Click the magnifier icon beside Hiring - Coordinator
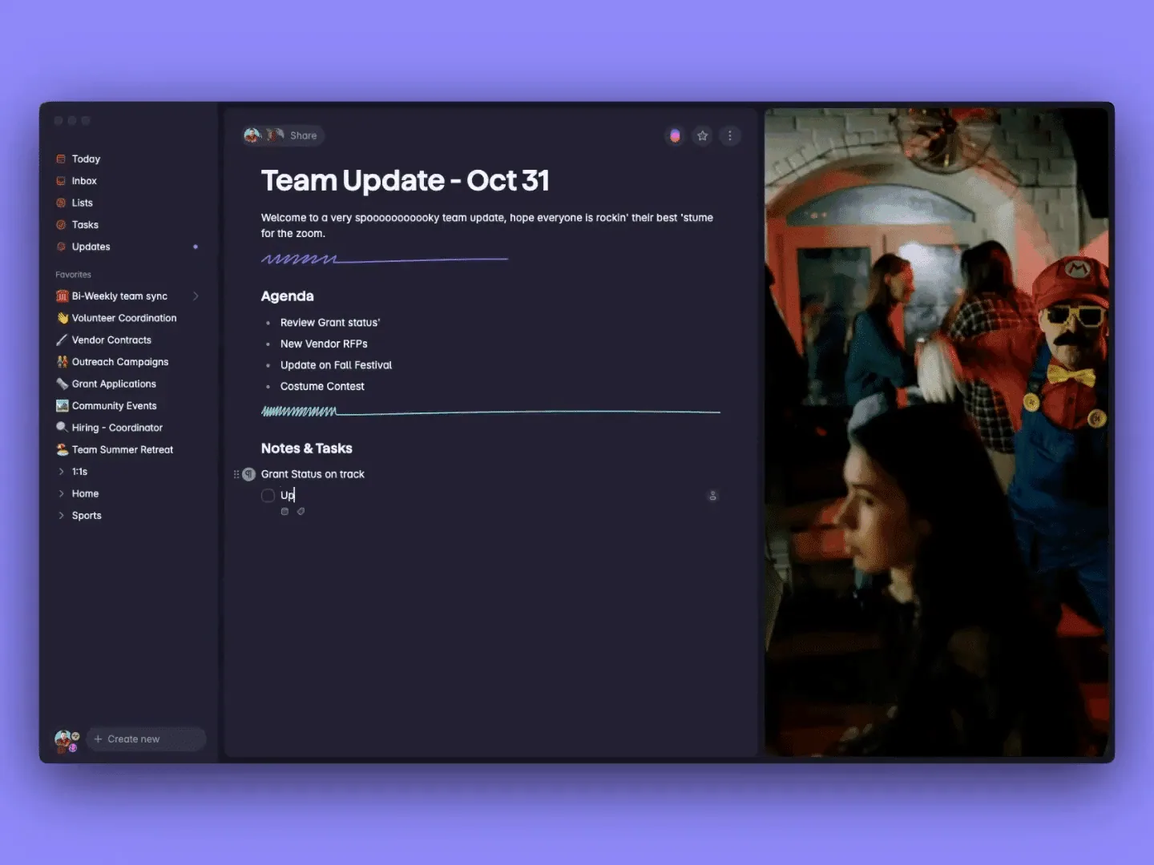 point(62,428)
